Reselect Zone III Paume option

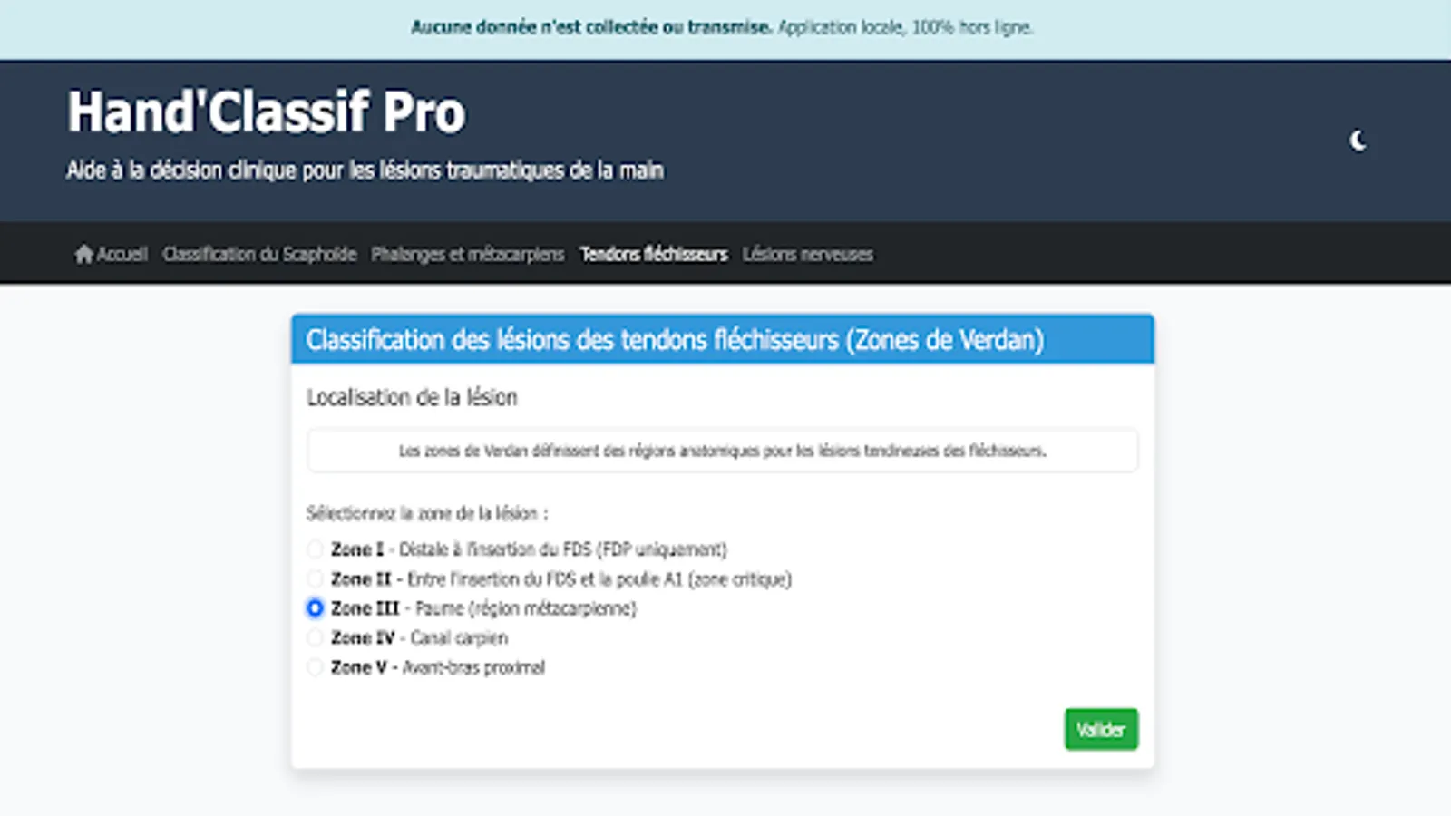[315, 608]
